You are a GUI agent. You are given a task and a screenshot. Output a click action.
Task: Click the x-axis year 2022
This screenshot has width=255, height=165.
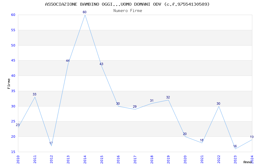[x=219, y=160]
